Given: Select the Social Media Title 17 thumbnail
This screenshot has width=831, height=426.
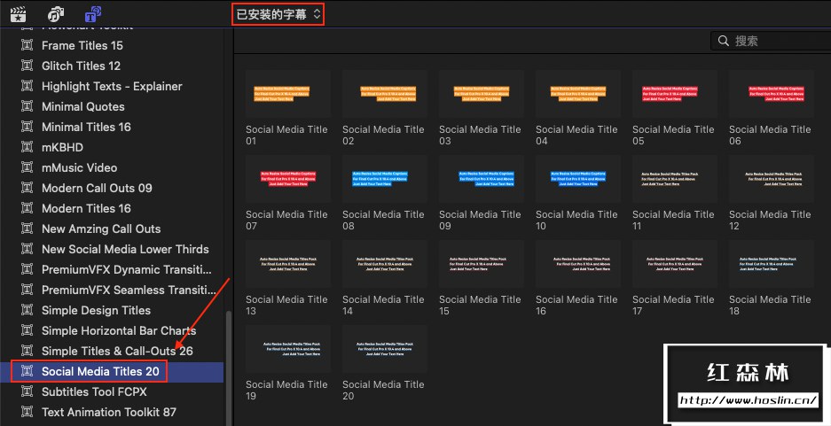Looking at the screenshot, I should (675, 264).
